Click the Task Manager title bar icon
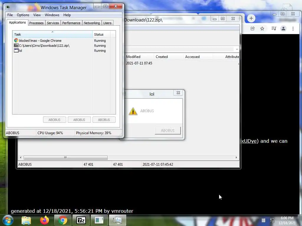This screenshot has width=302, height=226. coord(8,7)
